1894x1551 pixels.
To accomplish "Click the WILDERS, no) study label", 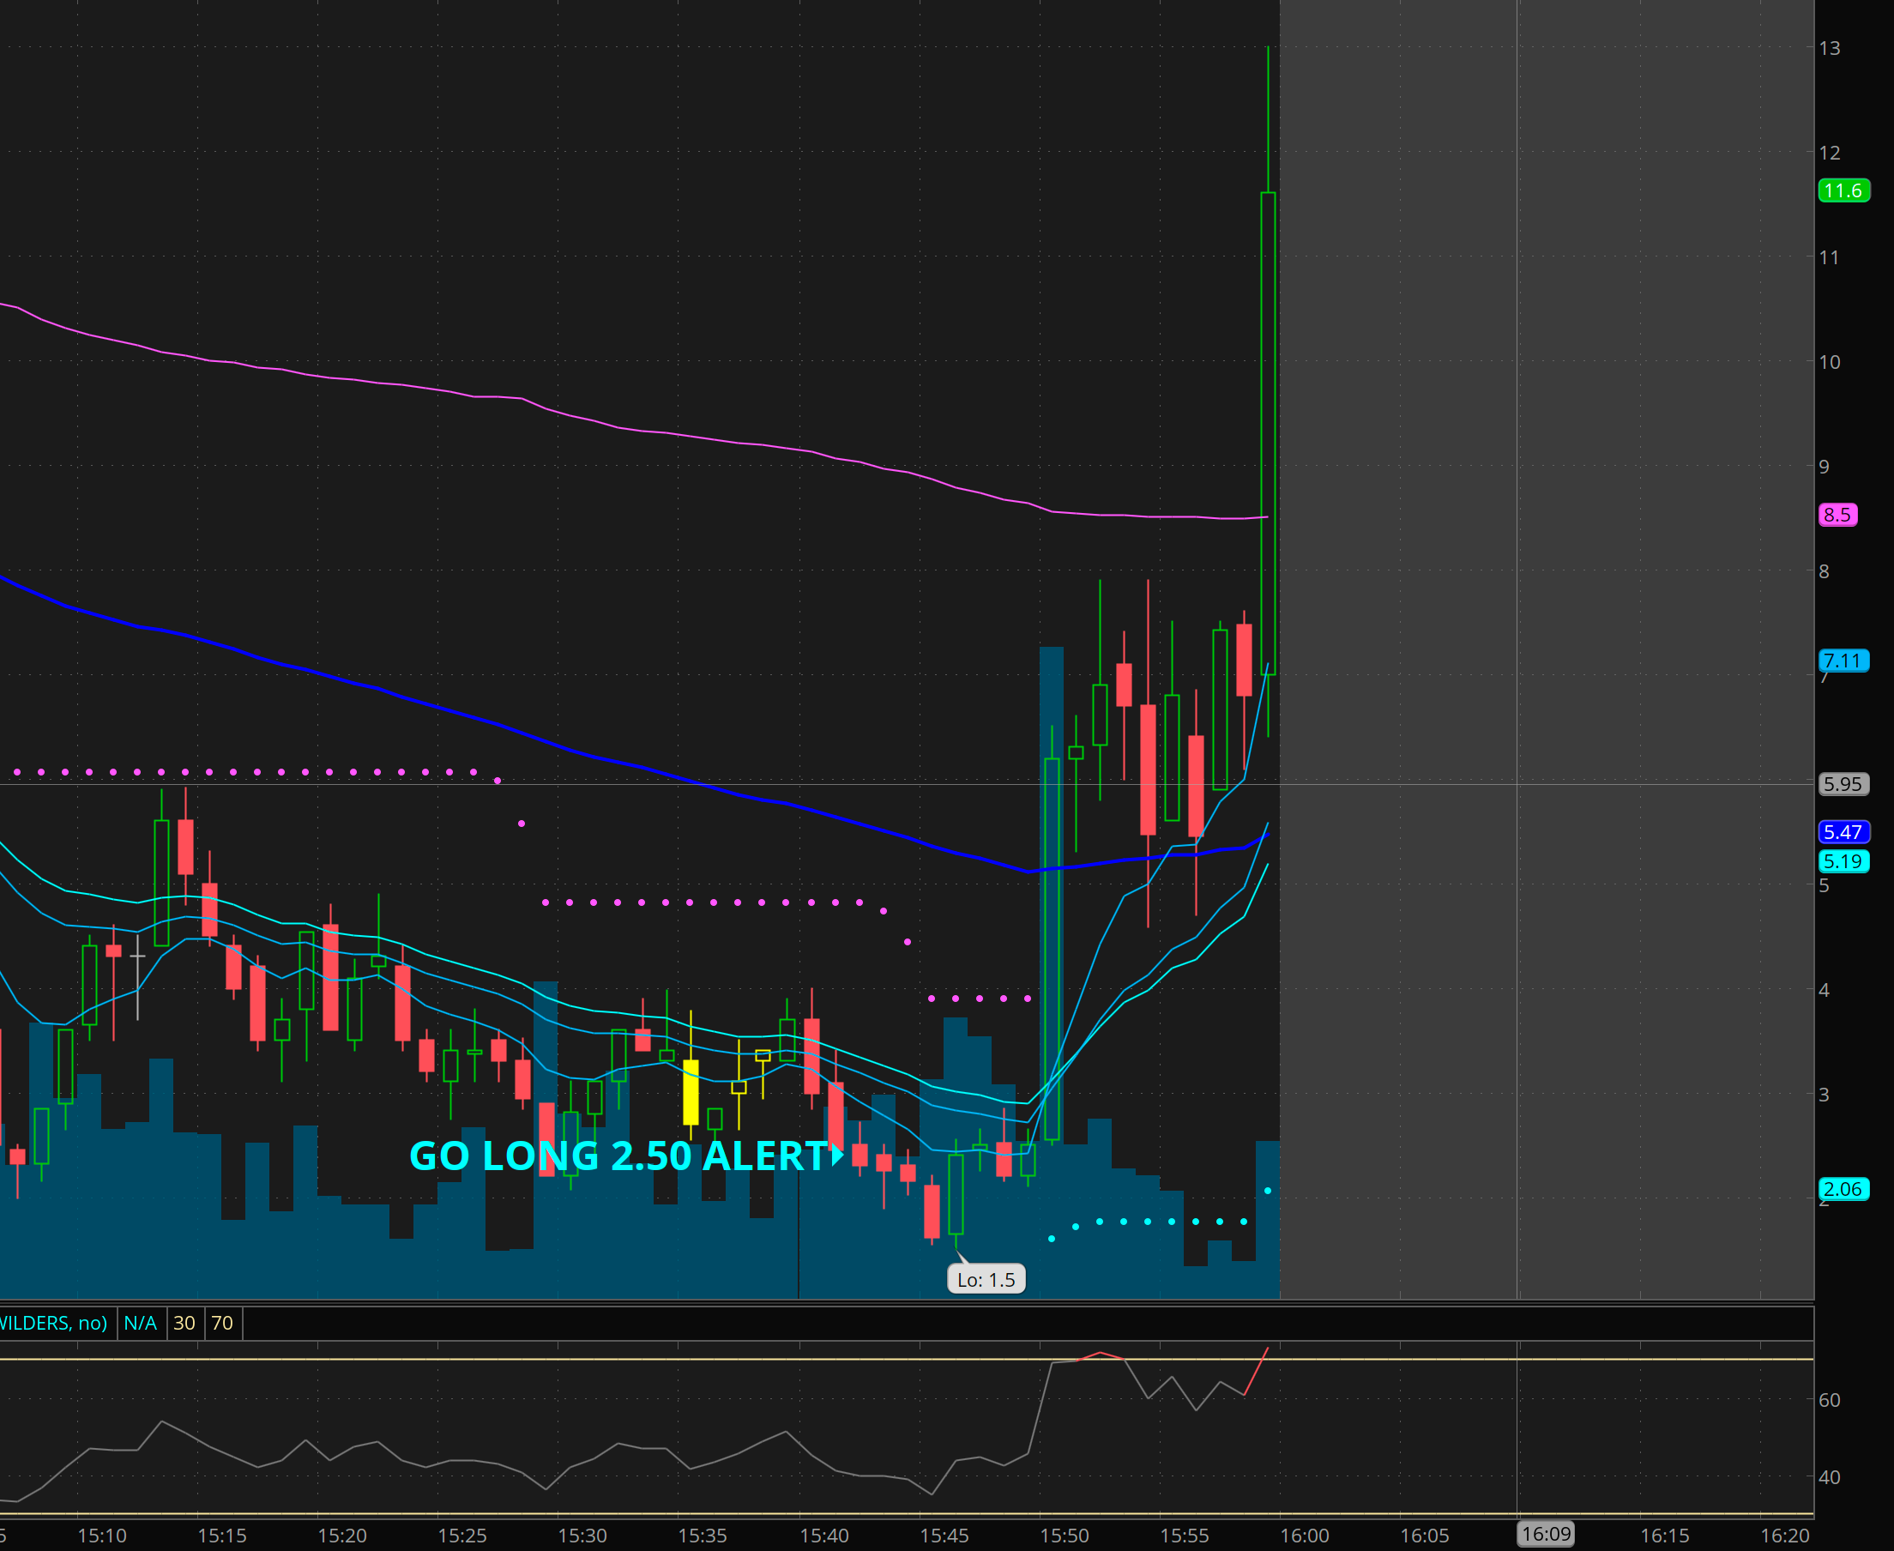I will tap(53, 1323).
